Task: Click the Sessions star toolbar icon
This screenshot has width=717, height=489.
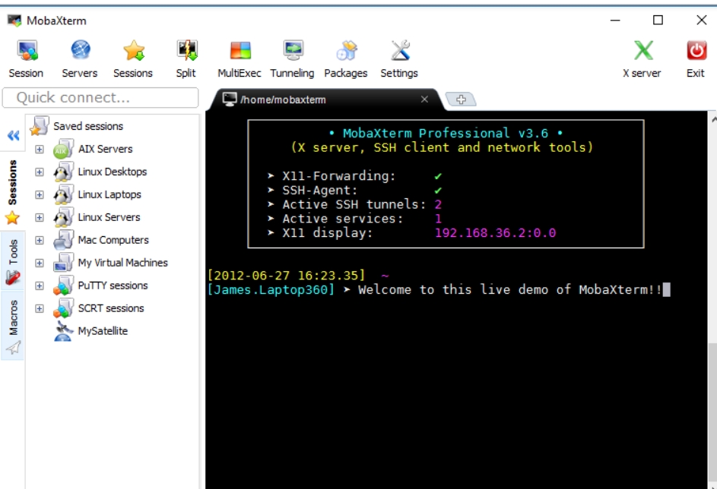Action: coord(134,50)
